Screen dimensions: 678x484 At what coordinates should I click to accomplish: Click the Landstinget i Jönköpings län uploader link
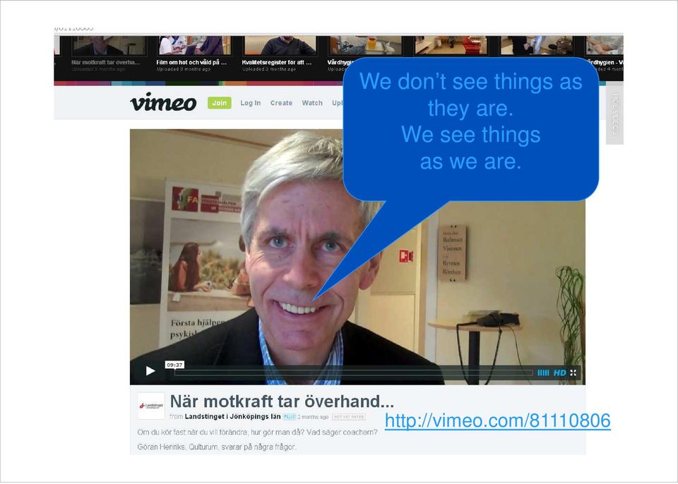232,416
